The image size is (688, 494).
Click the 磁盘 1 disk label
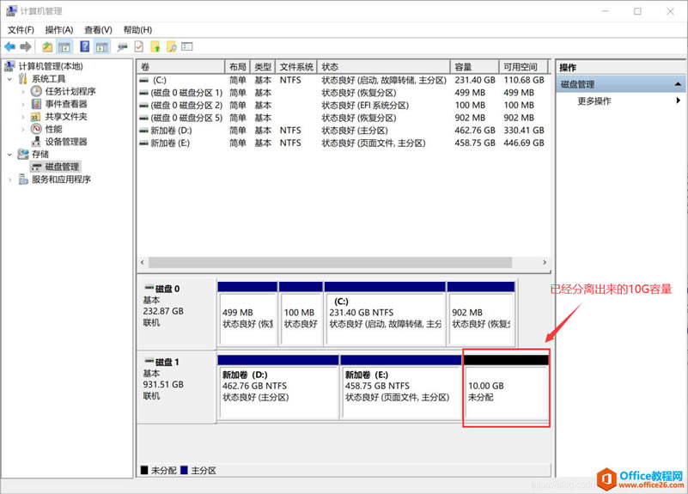pyautogui.click(x=167, y=362)
